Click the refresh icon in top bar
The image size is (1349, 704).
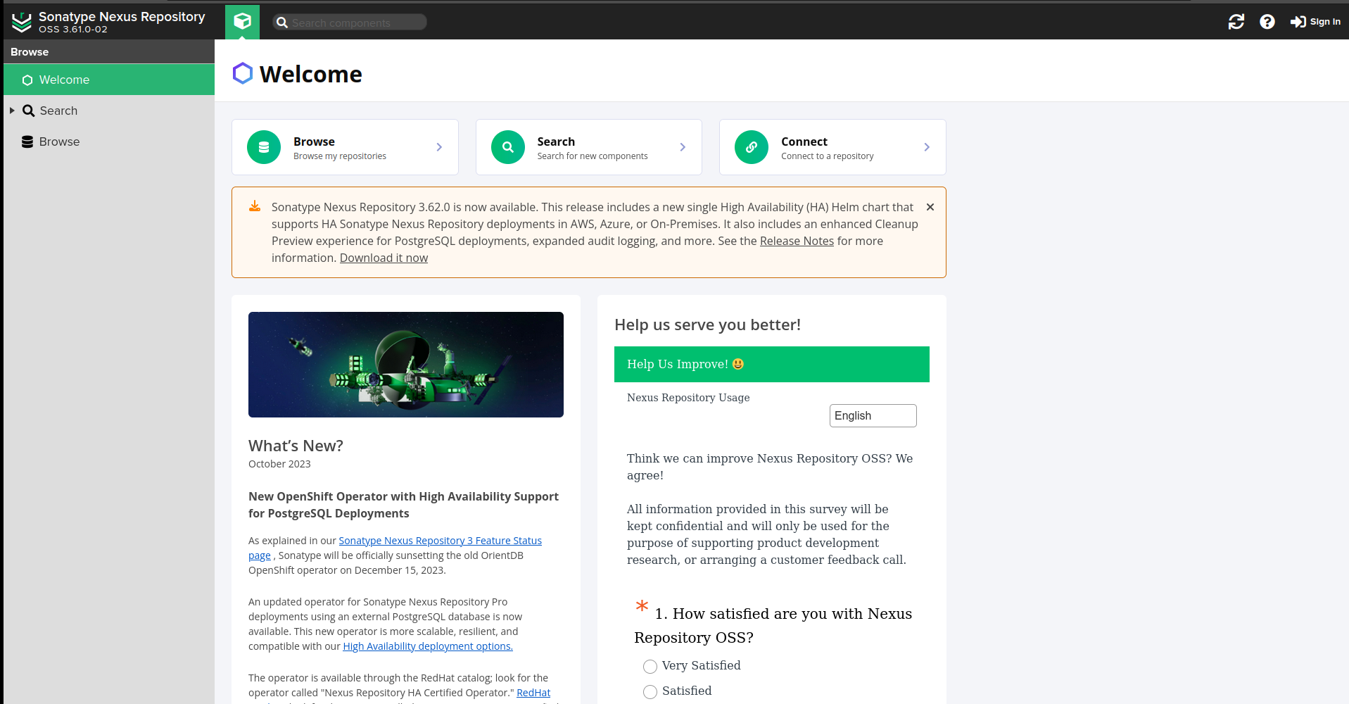(x=1236, y=22)
